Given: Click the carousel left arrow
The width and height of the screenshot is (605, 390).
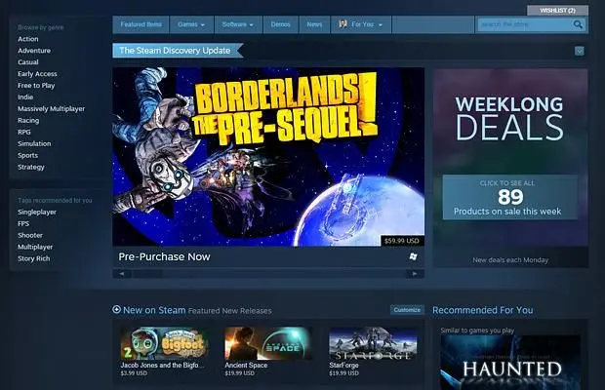Looking at the screenshot, I should pyautogui.click(x=122, y=274).
